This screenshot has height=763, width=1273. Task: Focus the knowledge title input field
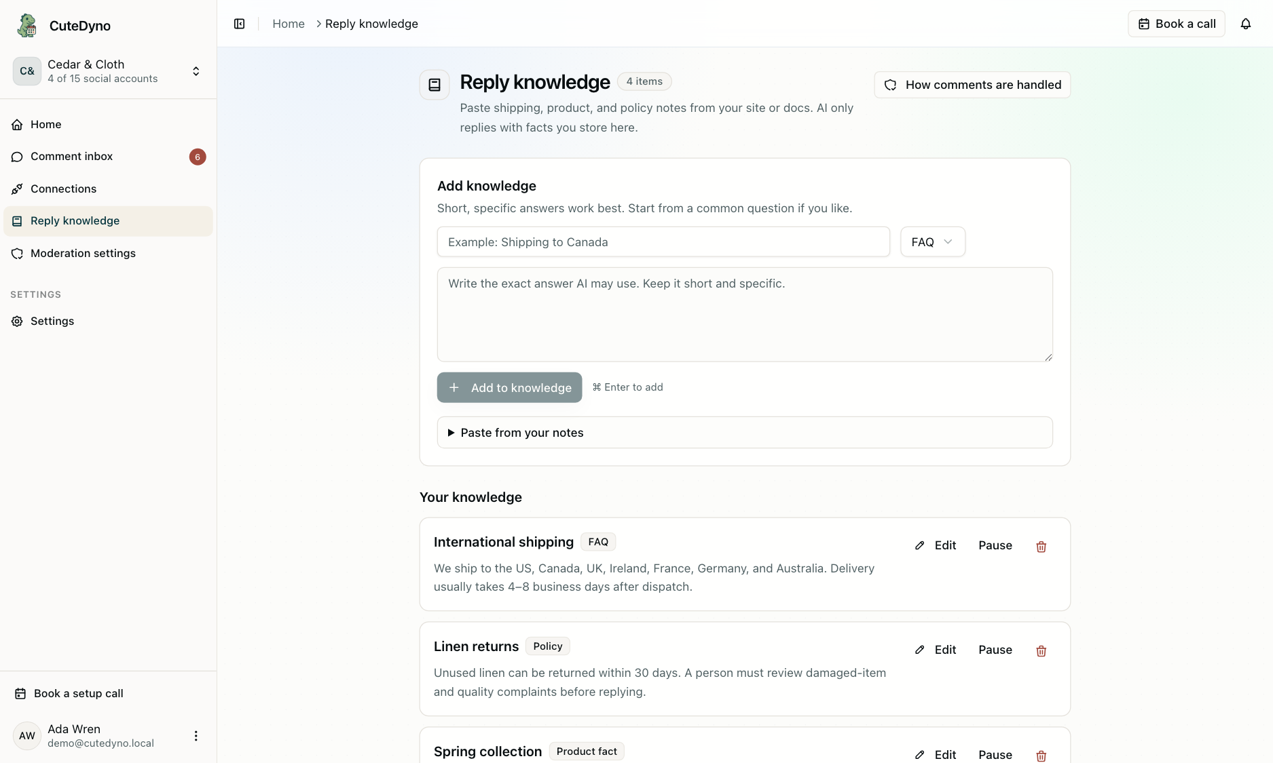pyautogui.click(x=663, y=242)
